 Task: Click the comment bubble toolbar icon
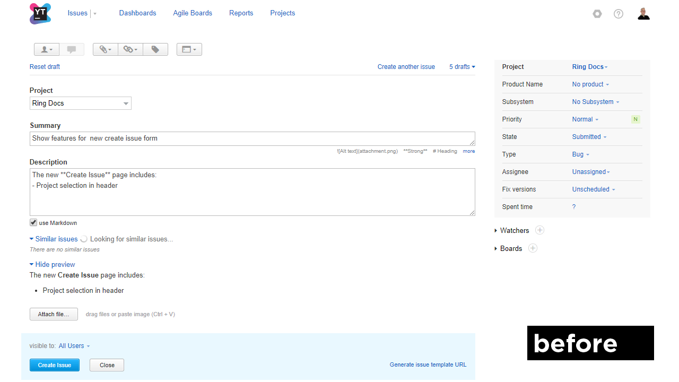pyautogui.click(x=72, y=49)
